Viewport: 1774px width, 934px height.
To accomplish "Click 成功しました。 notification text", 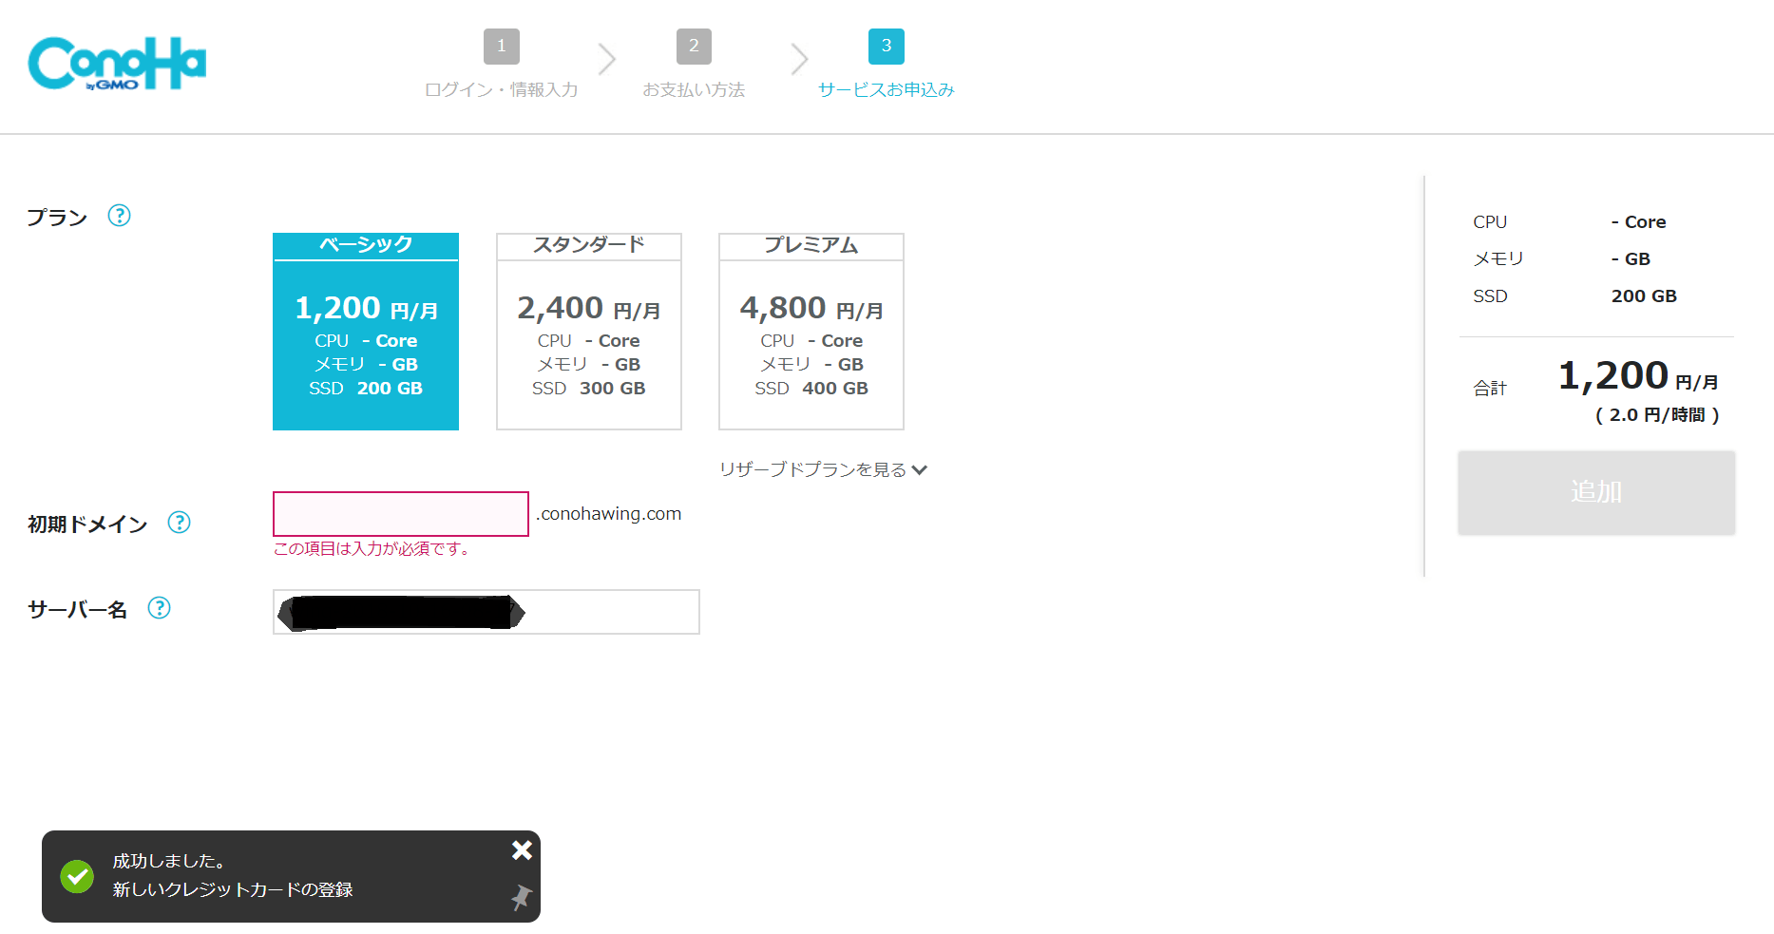I will coord(169,861).
